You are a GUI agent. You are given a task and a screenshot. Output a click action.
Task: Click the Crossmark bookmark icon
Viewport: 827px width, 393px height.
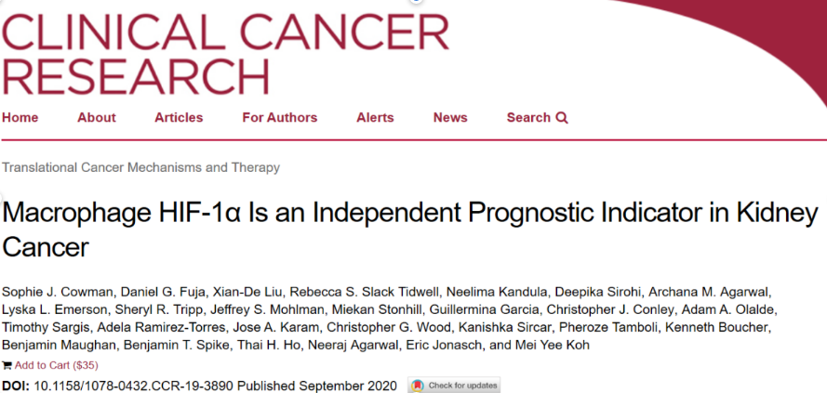coord(418,386)
